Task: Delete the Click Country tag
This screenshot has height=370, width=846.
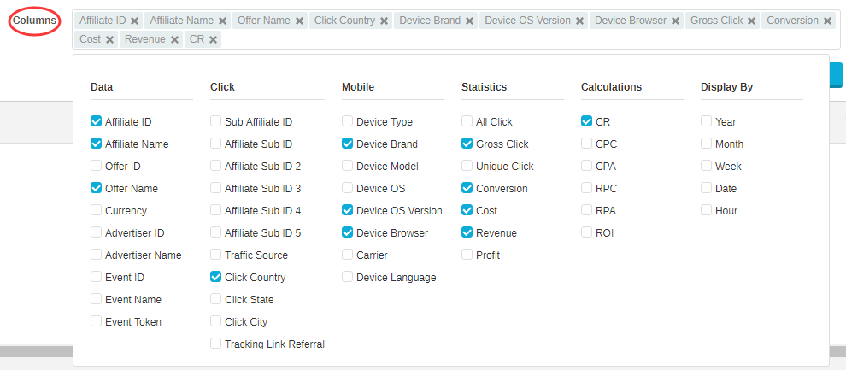Action: tap(385, 21)
